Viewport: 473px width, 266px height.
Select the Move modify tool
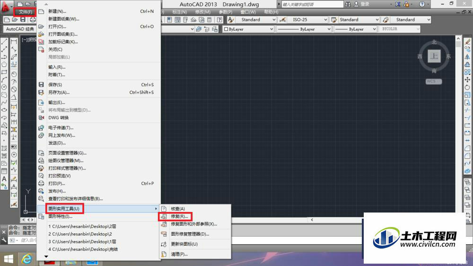tap(467, 80)
